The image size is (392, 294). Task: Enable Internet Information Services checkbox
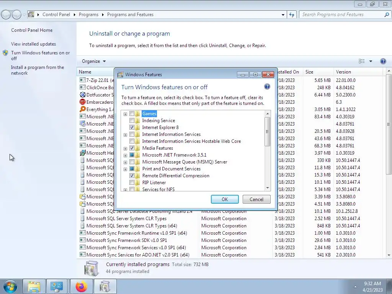(x=132, y=134)
